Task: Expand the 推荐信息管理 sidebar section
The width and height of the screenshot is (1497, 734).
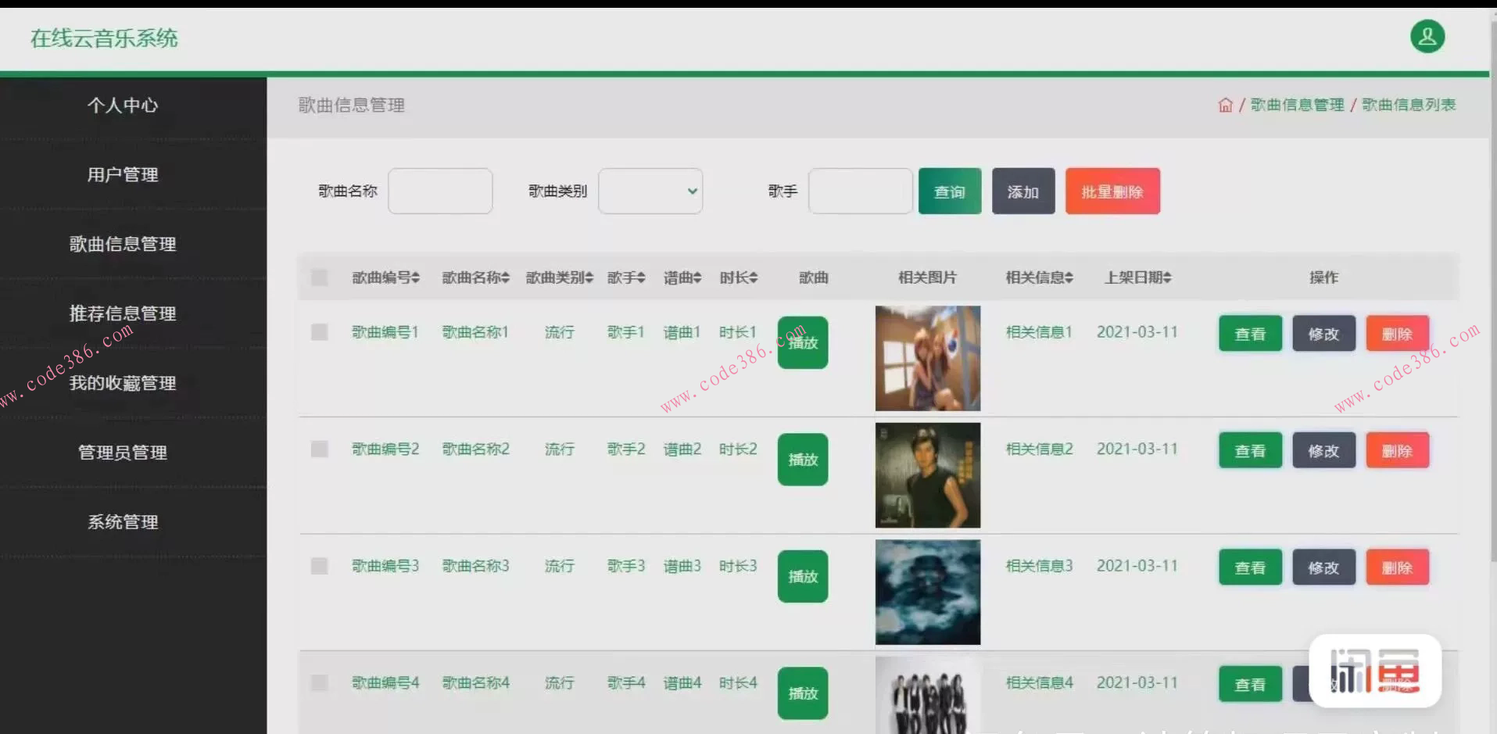Action: click(123, 313)
